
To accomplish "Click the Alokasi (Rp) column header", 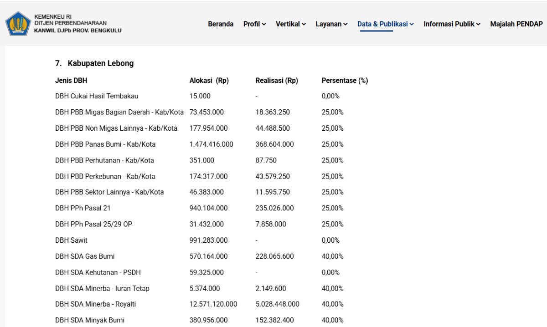I will 209,81.
